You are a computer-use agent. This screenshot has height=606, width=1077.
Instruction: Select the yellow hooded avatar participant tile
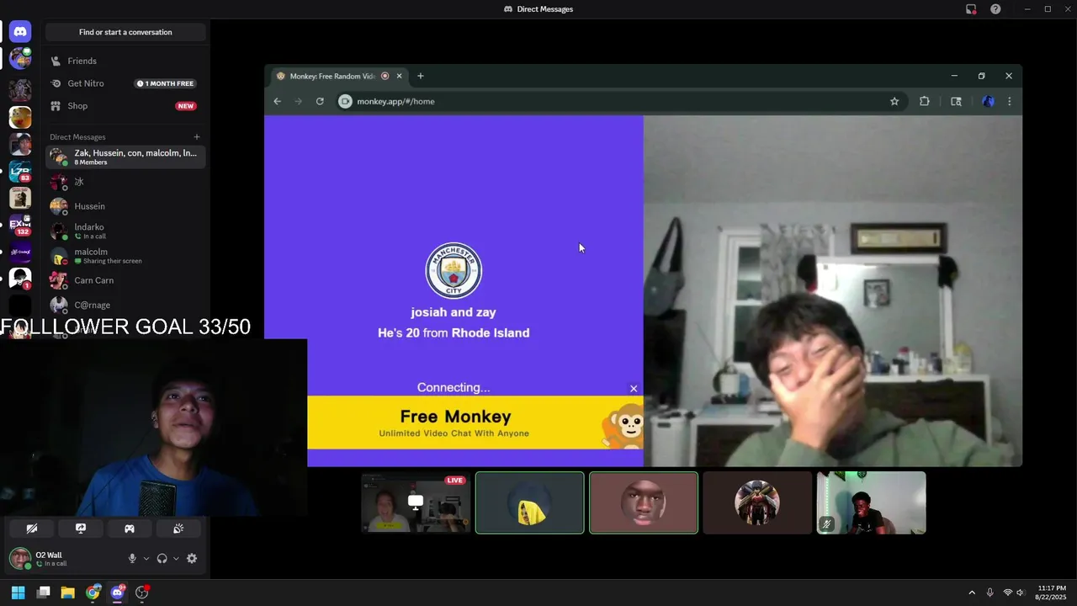tap(529, 502)
